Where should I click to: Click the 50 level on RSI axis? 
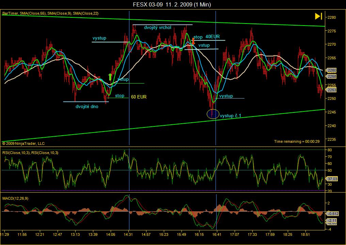click(330, 170)
